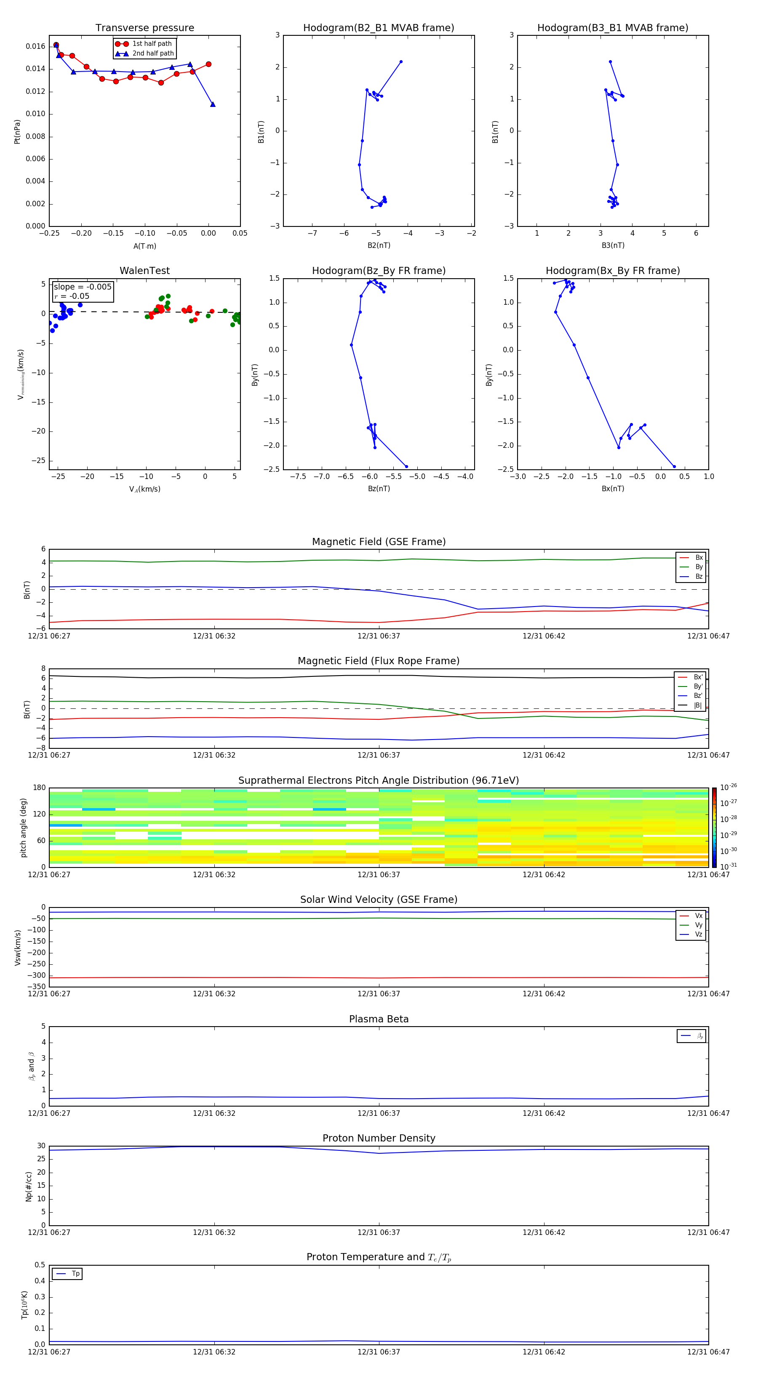The height and width of the screenshot is (1389, 758).
Task: Click '12/31 06:47' tick under Plasma Beta plot
Action: (708, 1113)
